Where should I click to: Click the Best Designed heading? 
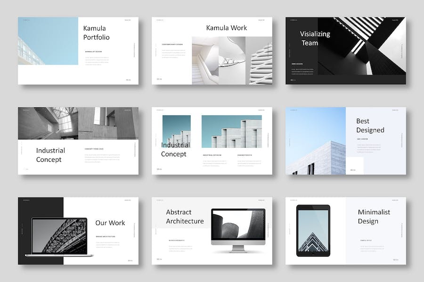[370, 126]
